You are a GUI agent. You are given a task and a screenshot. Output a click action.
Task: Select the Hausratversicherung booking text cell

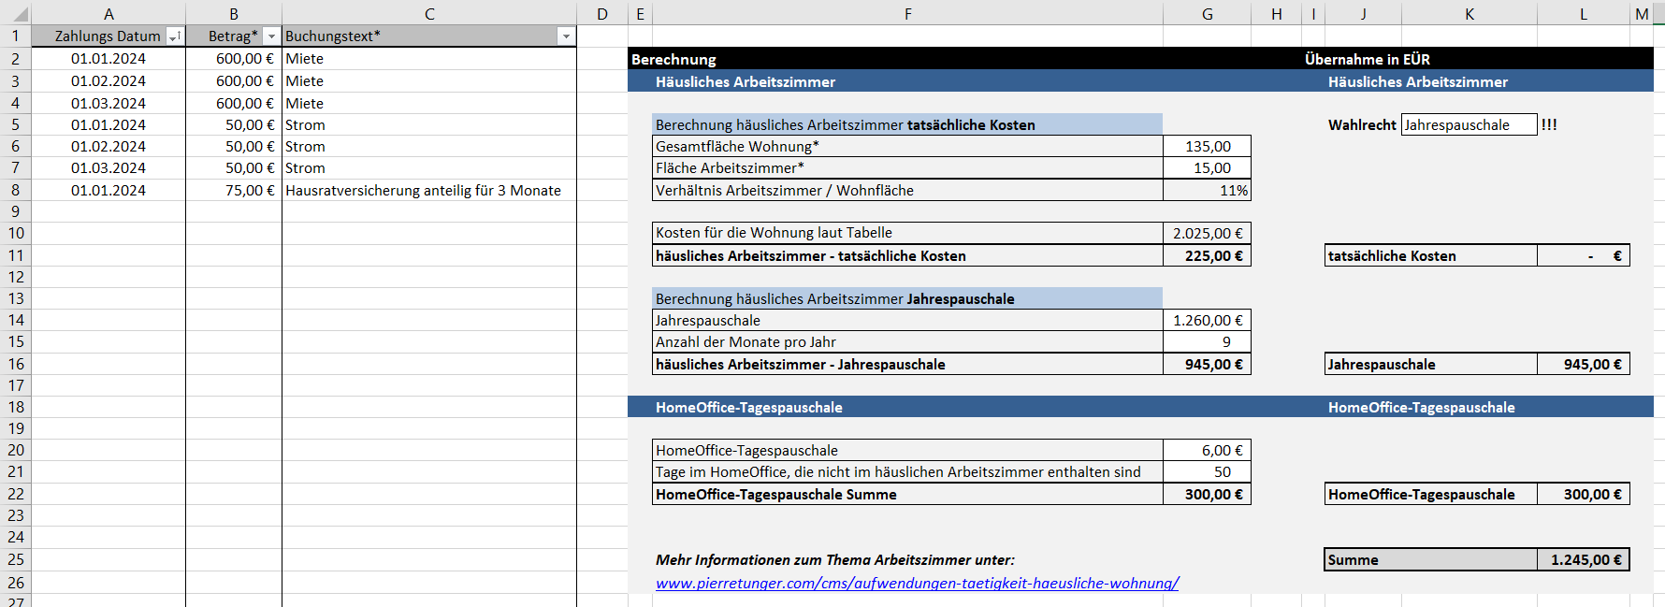pyautogui.click(x=428, y=191)
